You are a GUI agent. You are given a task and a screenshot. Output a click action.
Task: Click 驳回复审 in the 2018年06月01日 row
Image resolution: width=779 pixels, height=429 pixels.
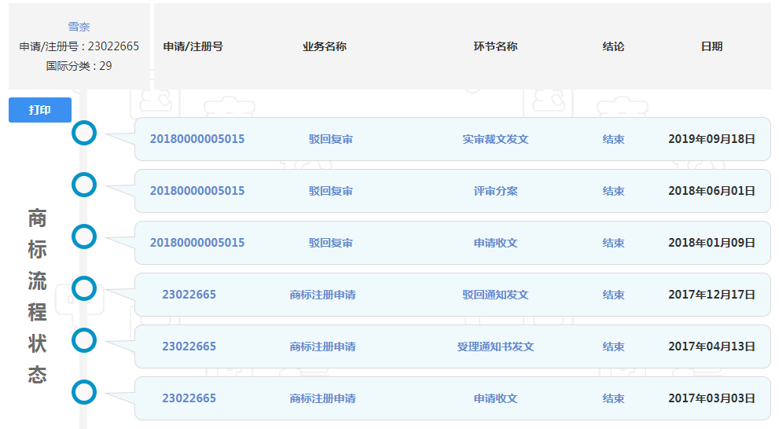[330, 191]
